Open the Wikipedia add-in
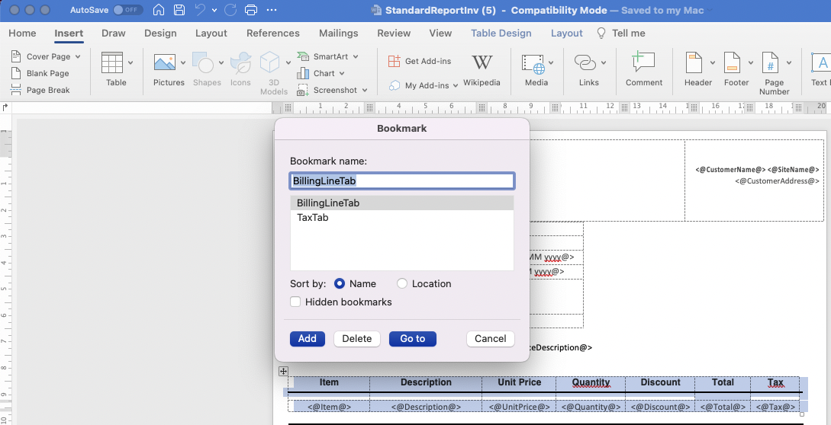The height and width of the screenshot is (425, 831). click(x=482, y=70)
